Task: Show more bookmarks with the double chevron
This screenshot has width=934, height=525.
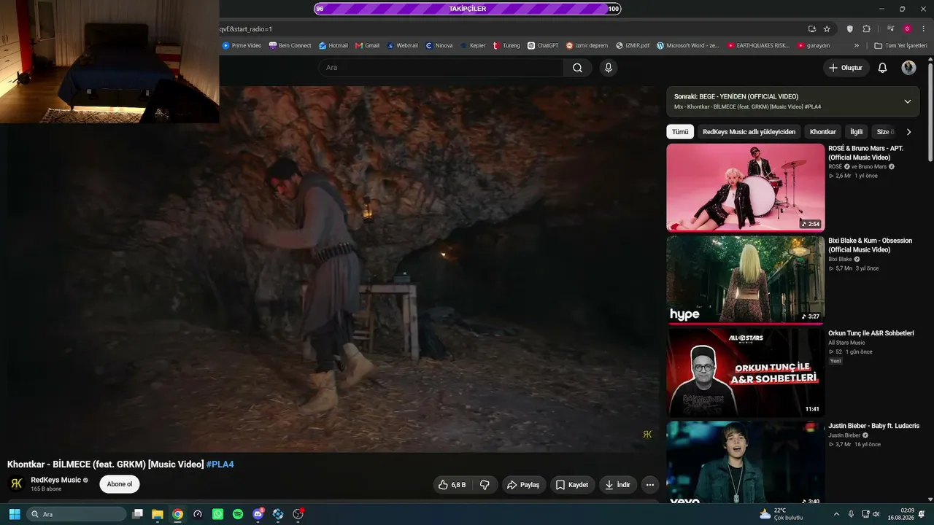Action: click(857, 45)
